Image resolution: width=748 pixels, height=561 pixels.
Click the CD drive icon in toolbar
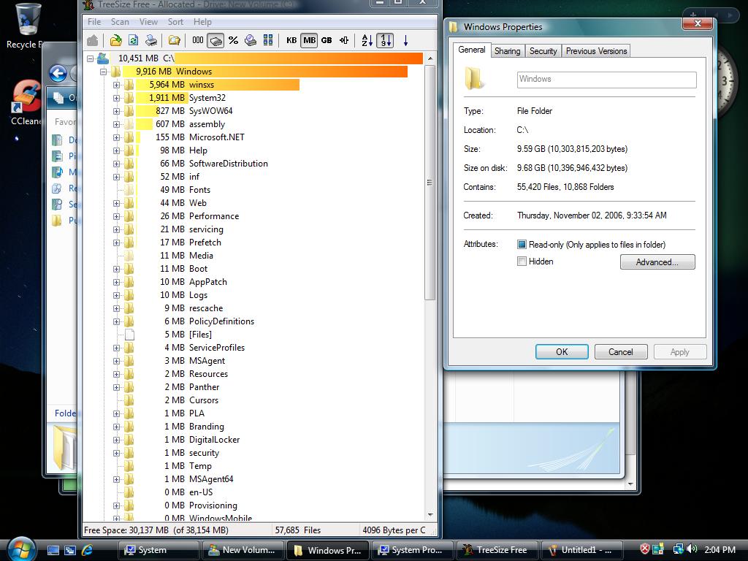tap(251, 41)
